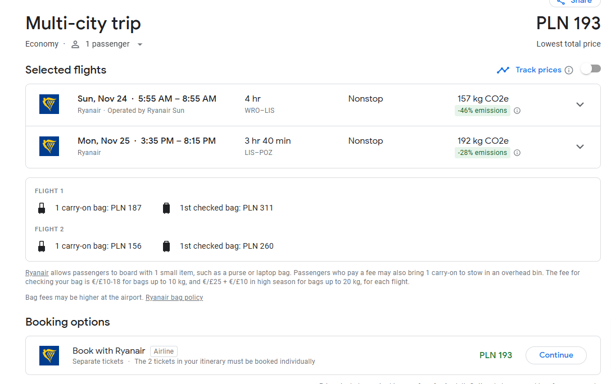Viewport: 611px width, 384px height.
Task: Click the -28% emissions badge
Action: click(482, 153)
